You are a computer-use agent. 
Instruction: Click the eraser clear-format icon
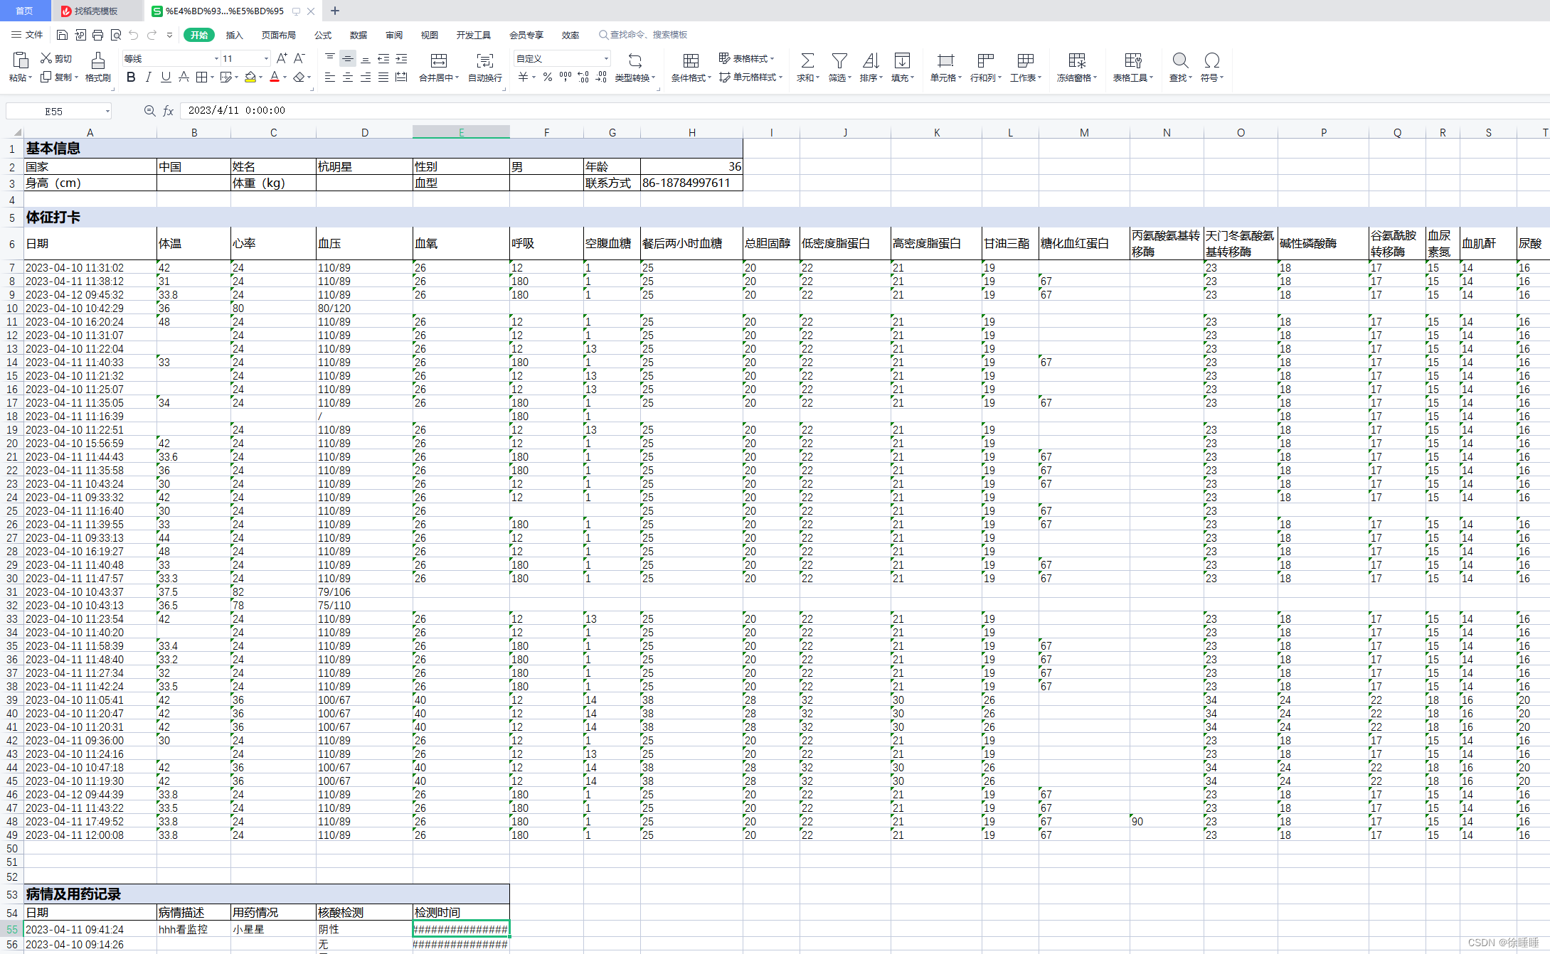tap(299, 77)
